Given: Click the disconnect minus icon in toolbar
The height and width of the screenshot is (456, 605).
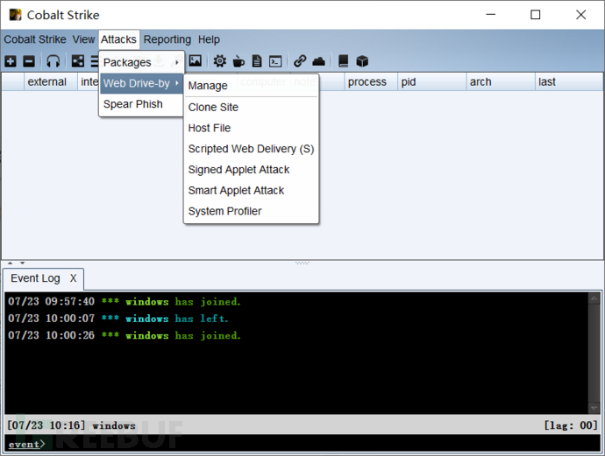Looking at the screenshot, I should pyautogui.click(x=28, y=61).
